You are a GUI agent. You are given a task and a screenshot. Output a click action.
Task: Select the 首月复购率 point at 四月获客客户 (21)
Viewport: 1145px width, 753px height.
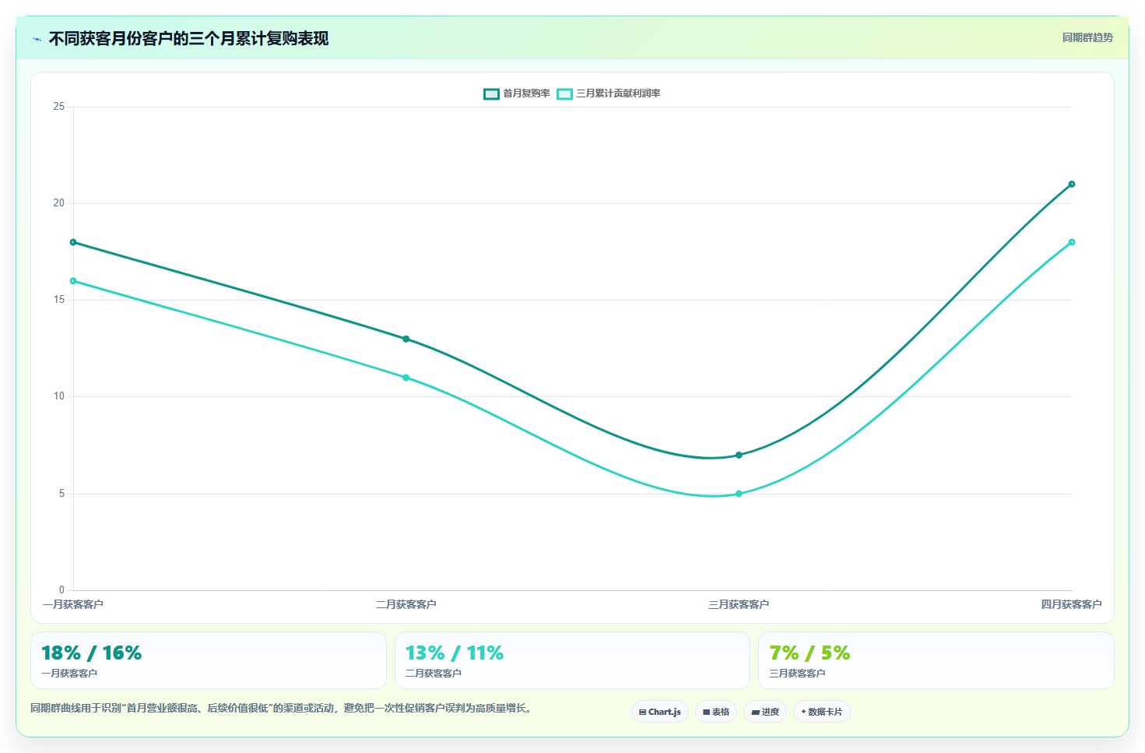click(x=1072, y=185)
